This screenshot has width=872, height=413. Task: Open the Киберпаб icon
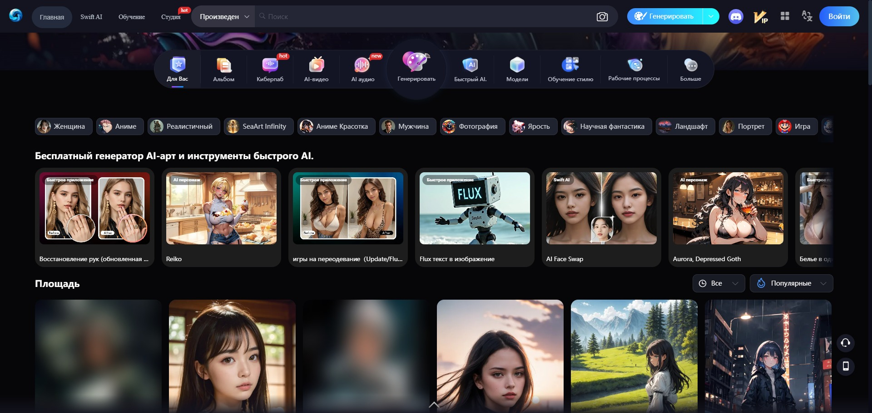(x=270, y=65)
